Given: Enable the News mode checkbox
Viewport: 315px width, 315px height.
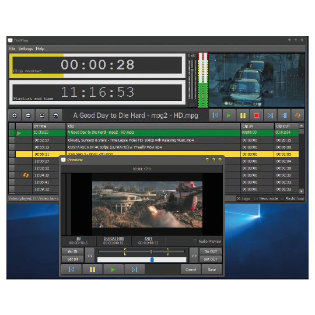Looking at the screenshot, I should pos(256,198).
